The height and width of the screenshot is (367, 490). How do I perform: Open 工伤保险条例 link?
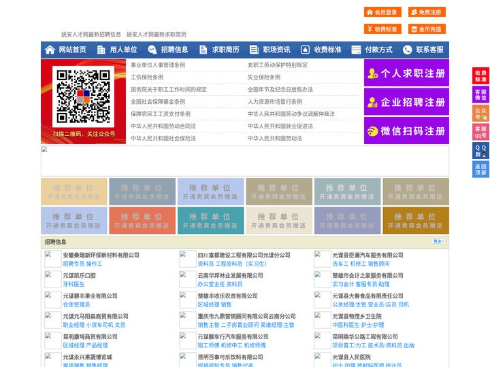point(147,77)
